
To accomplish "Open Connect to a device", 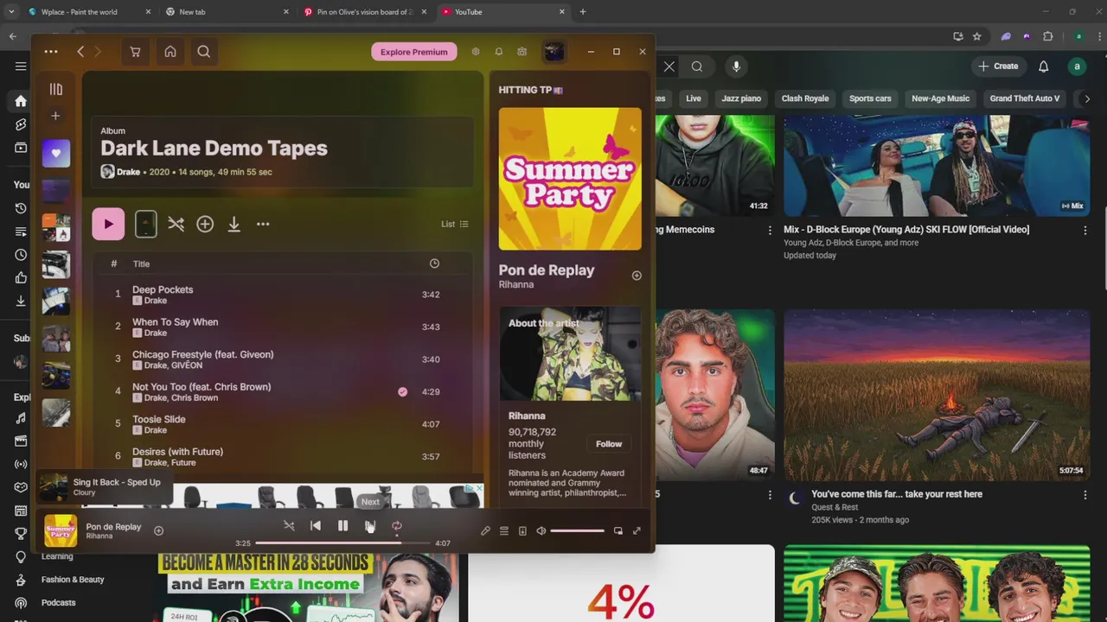I will 522,531.
